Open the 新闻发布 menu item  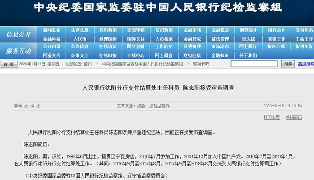click(x=52, y=30)
